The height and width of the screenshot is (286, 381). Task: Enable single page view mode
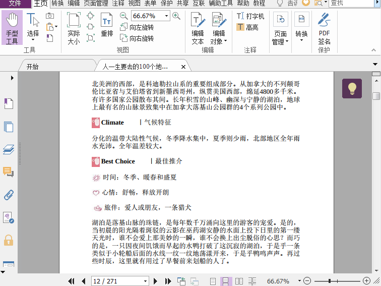click(213, 281)
